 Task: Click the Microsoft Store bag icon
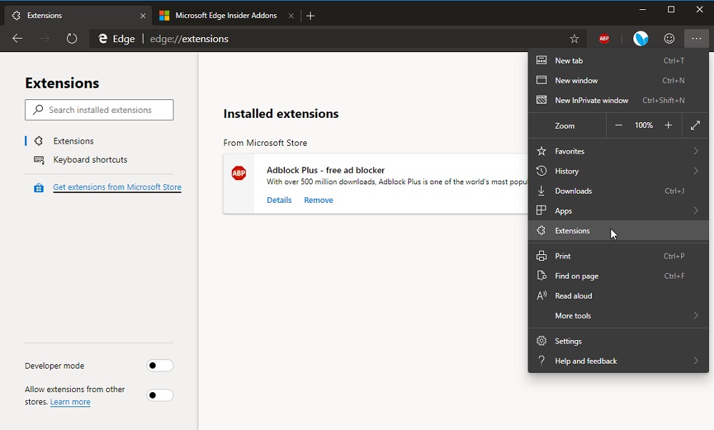(x=39, y=187)
